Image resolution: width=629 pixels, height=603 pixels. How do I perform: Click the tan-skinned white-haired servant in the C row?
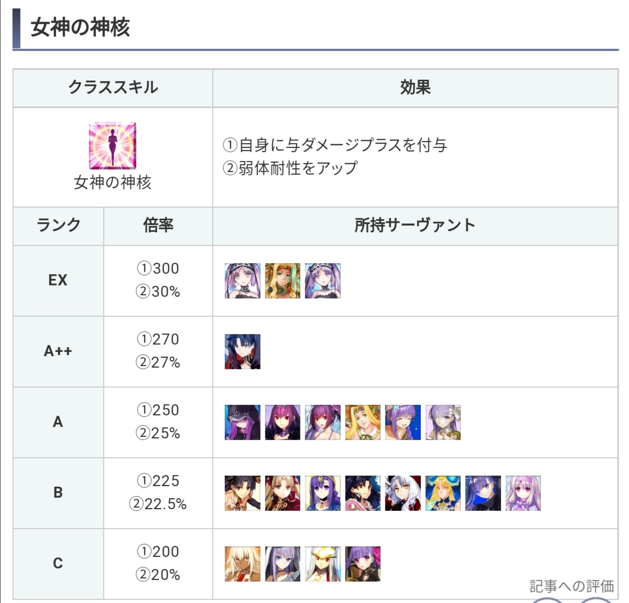243,564
